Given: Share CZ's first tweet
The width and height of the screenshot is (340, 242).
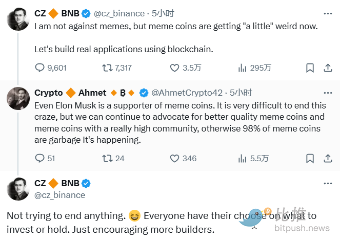Looking at the screenshot, I should (328, 68).
